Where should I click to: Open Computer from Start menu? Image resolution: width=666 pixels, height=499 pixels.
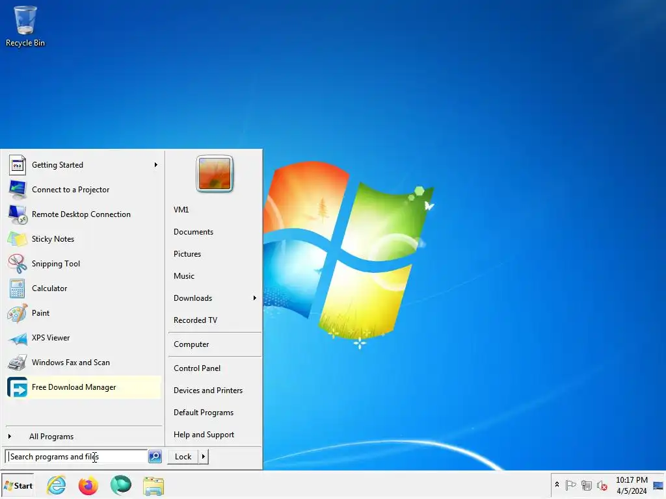[191, 344]
